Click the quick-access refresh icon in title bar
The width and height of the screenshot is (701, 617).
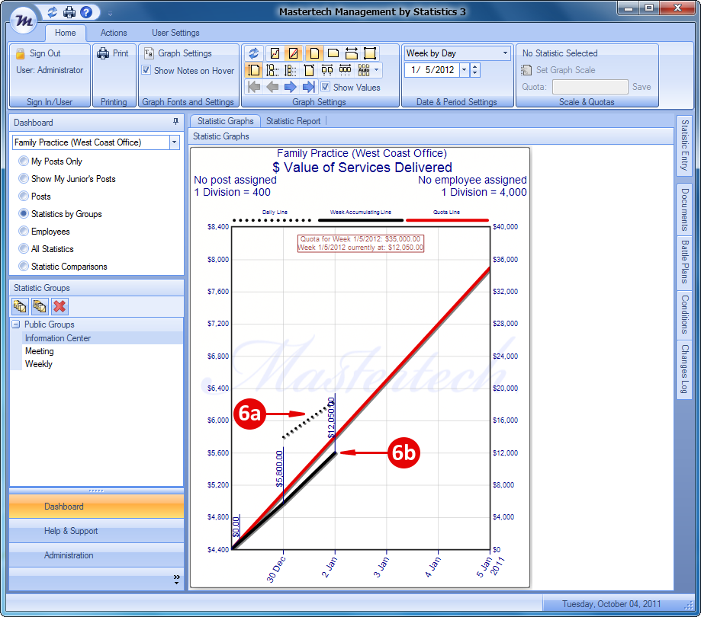(53, 12)
